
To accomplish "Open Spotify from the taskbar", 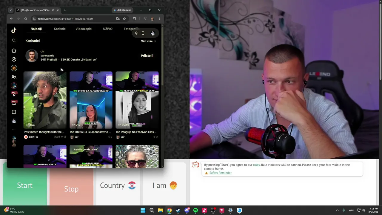I will (195, 210).
